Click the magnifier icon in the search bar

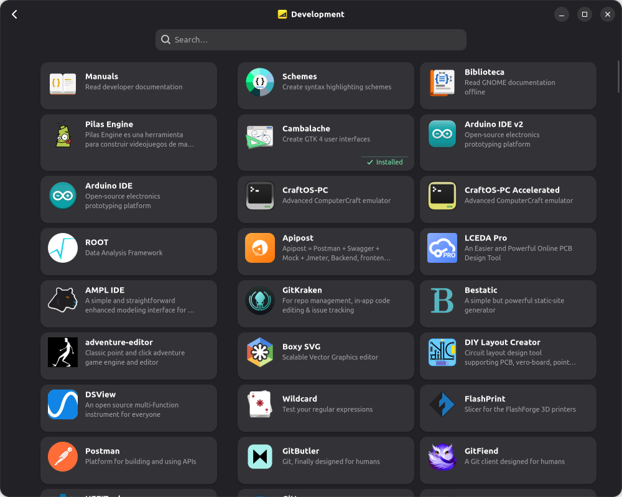coord(166,40)
